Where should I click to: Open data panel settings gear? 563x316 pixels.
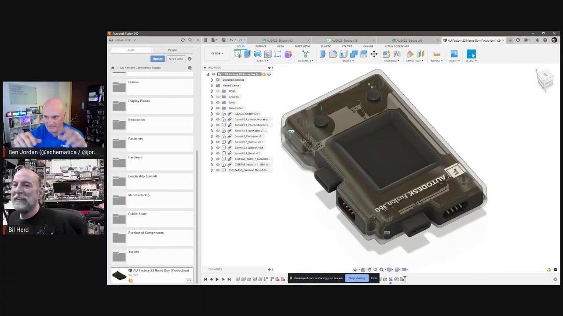click(x=190, y=59)
